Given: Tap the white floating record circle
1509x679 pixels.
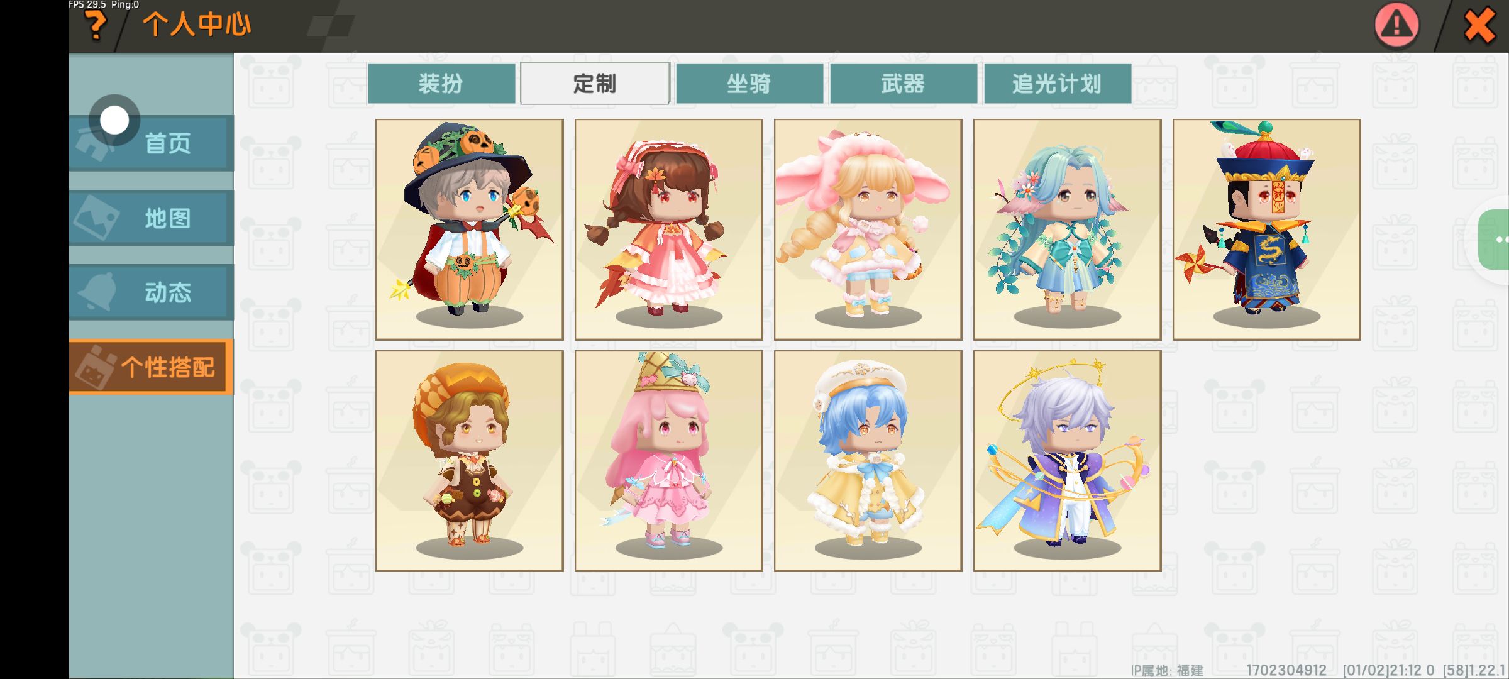Looking at the screenshot, I should point(114,120).
